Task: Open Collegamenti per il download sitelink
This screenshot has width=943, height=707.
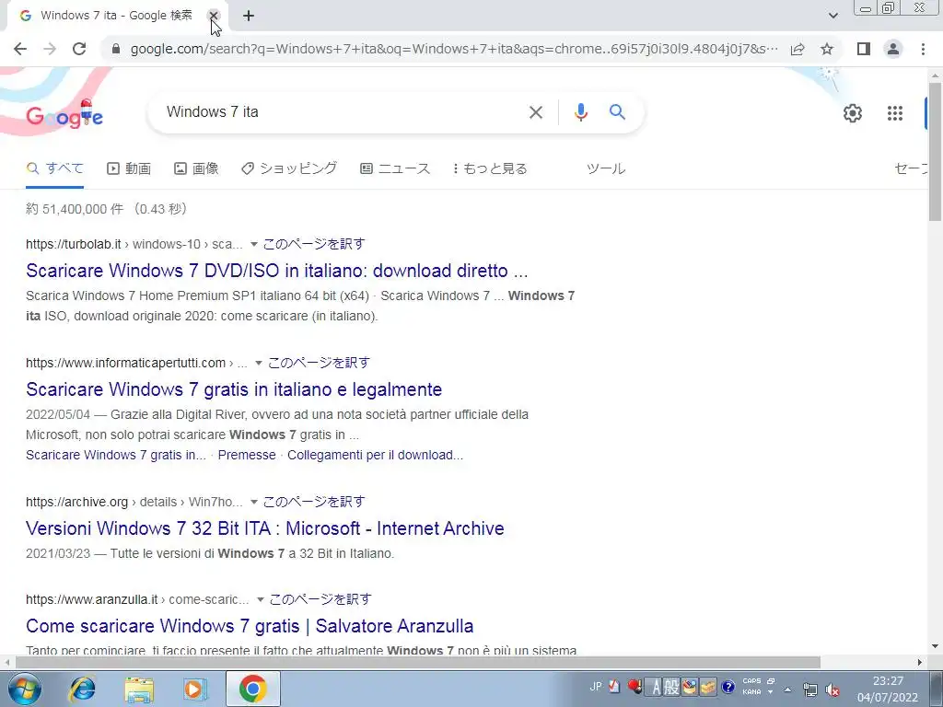Action: tap(376, 455)
